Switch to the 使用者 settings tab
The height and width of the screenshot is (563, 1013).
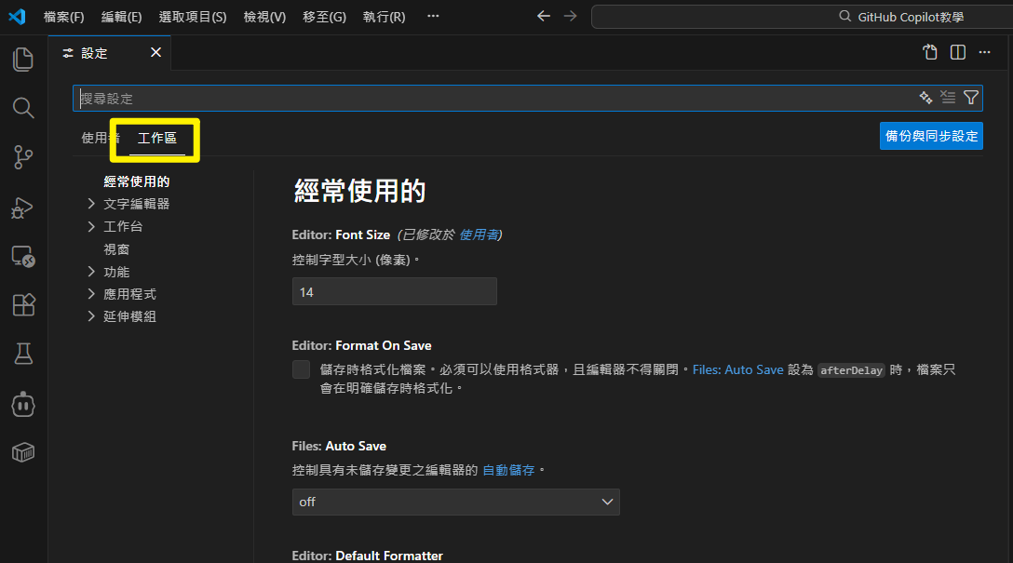click(x=96, y=138)
